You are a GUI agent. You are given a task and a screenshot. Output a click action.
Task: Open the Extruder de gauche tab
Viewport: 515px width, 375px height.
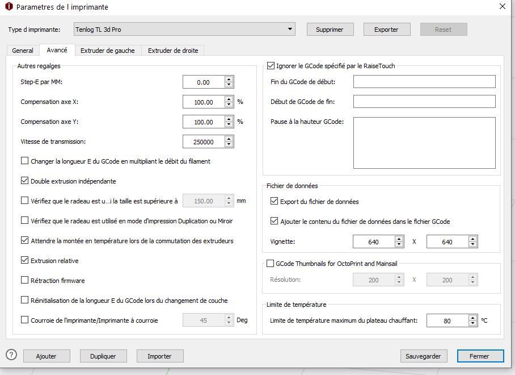pyautogui.click(x=107, y=51)
